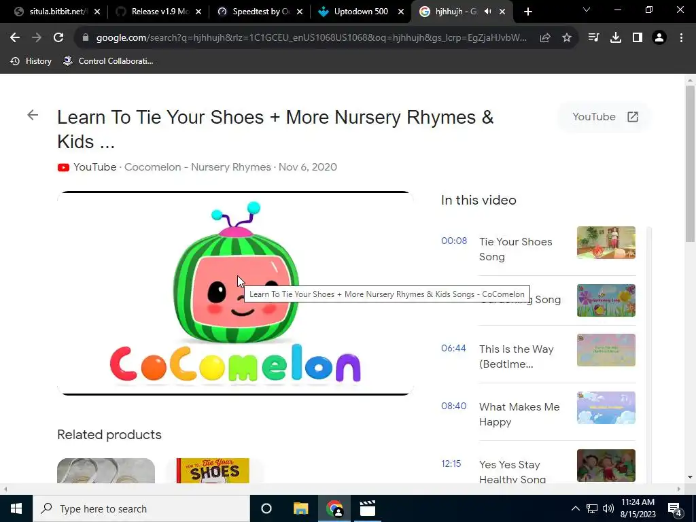
Task: Open the Cortana circle icon on taskbar
Action: click(x=266, y=508)
